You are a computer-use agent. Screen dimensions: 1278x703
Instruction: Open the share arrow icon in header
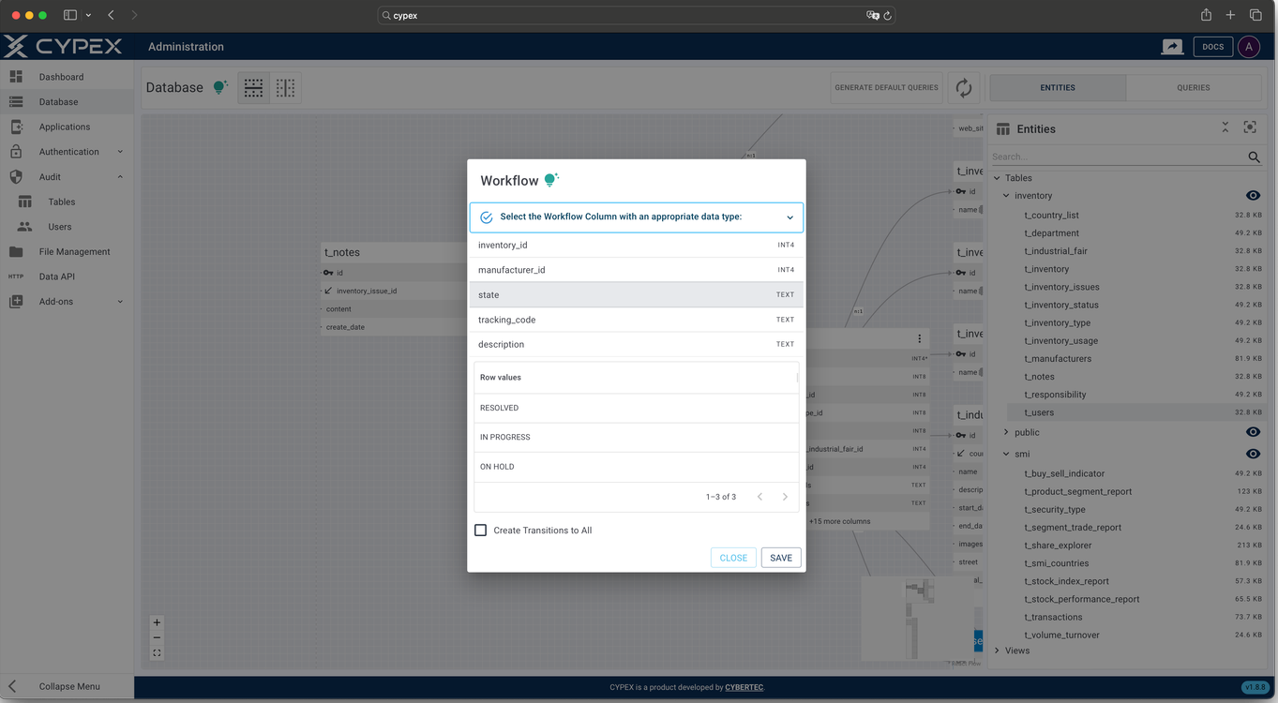(1172, 47)
